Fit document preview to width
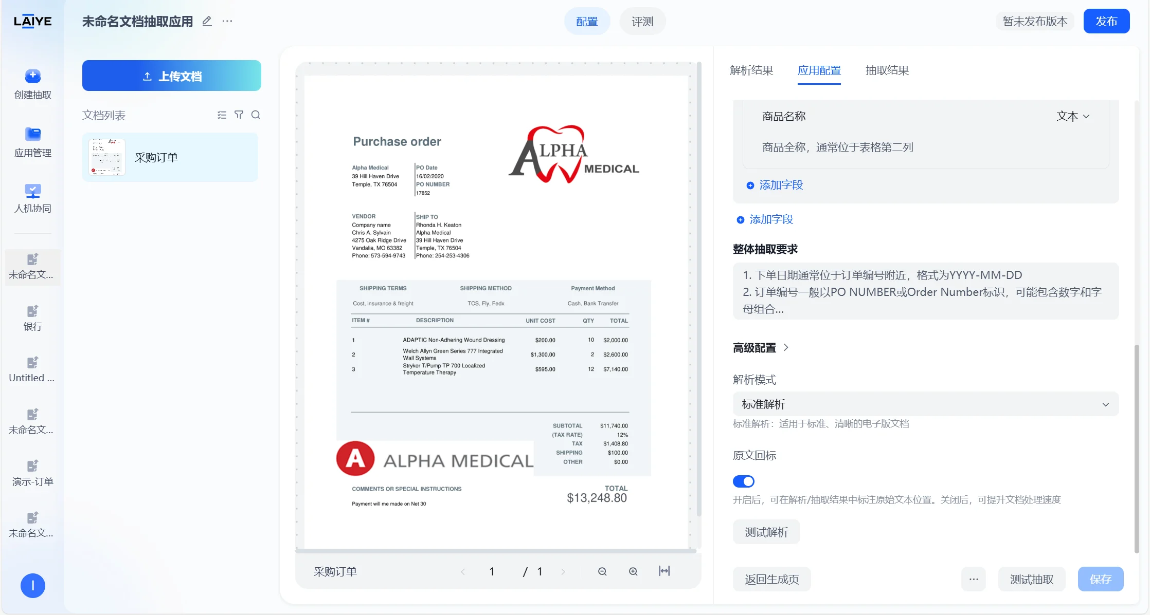The height and width of the screenshot is (615, 1150). click(664, 571)
